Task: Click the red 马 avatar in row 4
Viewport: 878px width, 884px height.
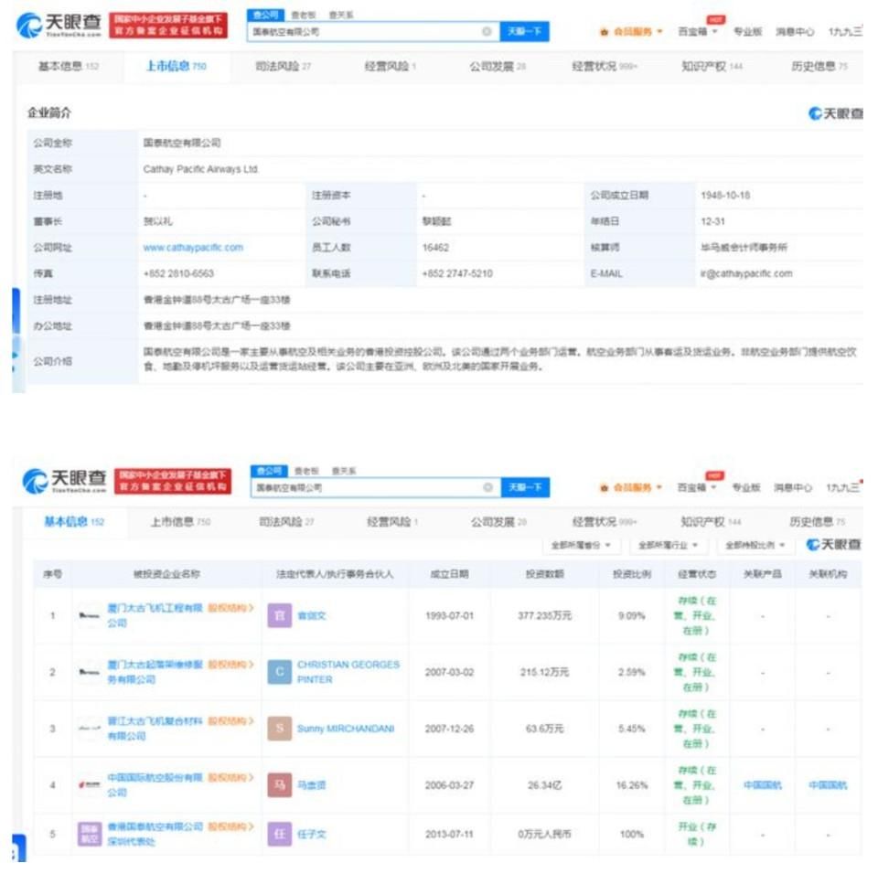Action: 280,784
